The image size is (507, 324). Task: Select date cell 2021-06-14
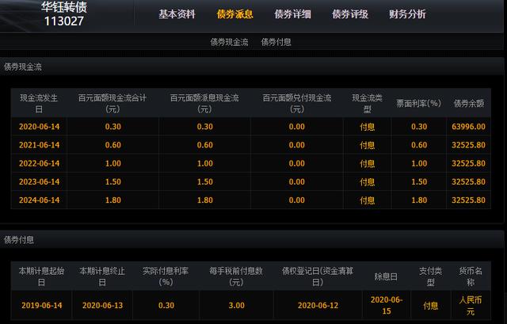(x=39, y=145)
